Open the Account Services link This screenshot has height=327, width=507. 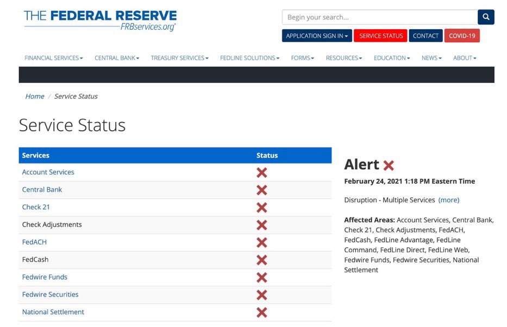coord(48,172)
